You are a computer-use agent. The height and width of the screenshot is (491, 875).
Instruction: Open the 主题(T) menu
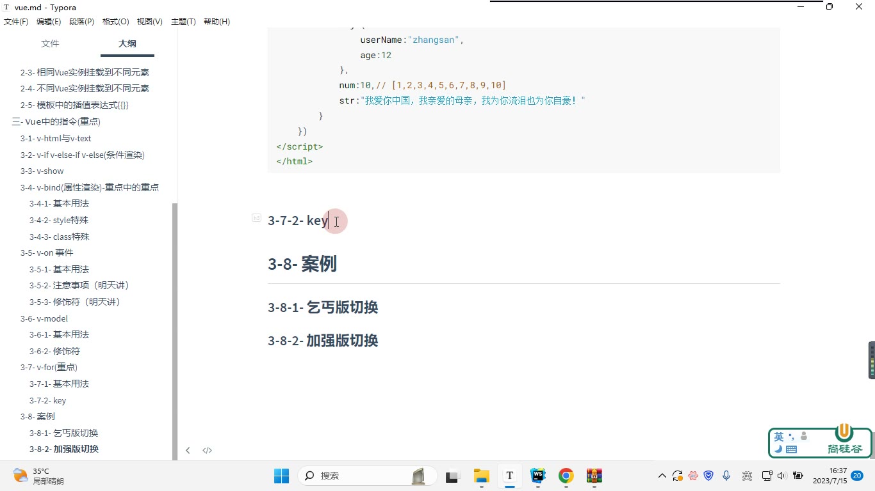[183, 22]
